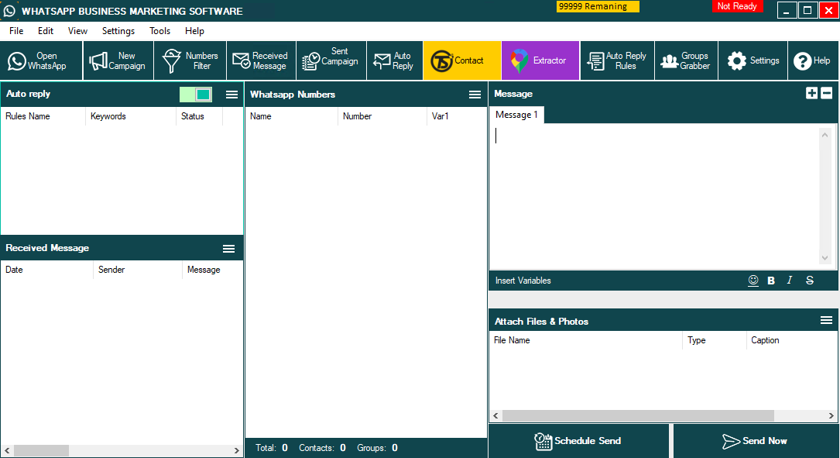
Task: Insert an emoji into the message
Action: (753, 281)
